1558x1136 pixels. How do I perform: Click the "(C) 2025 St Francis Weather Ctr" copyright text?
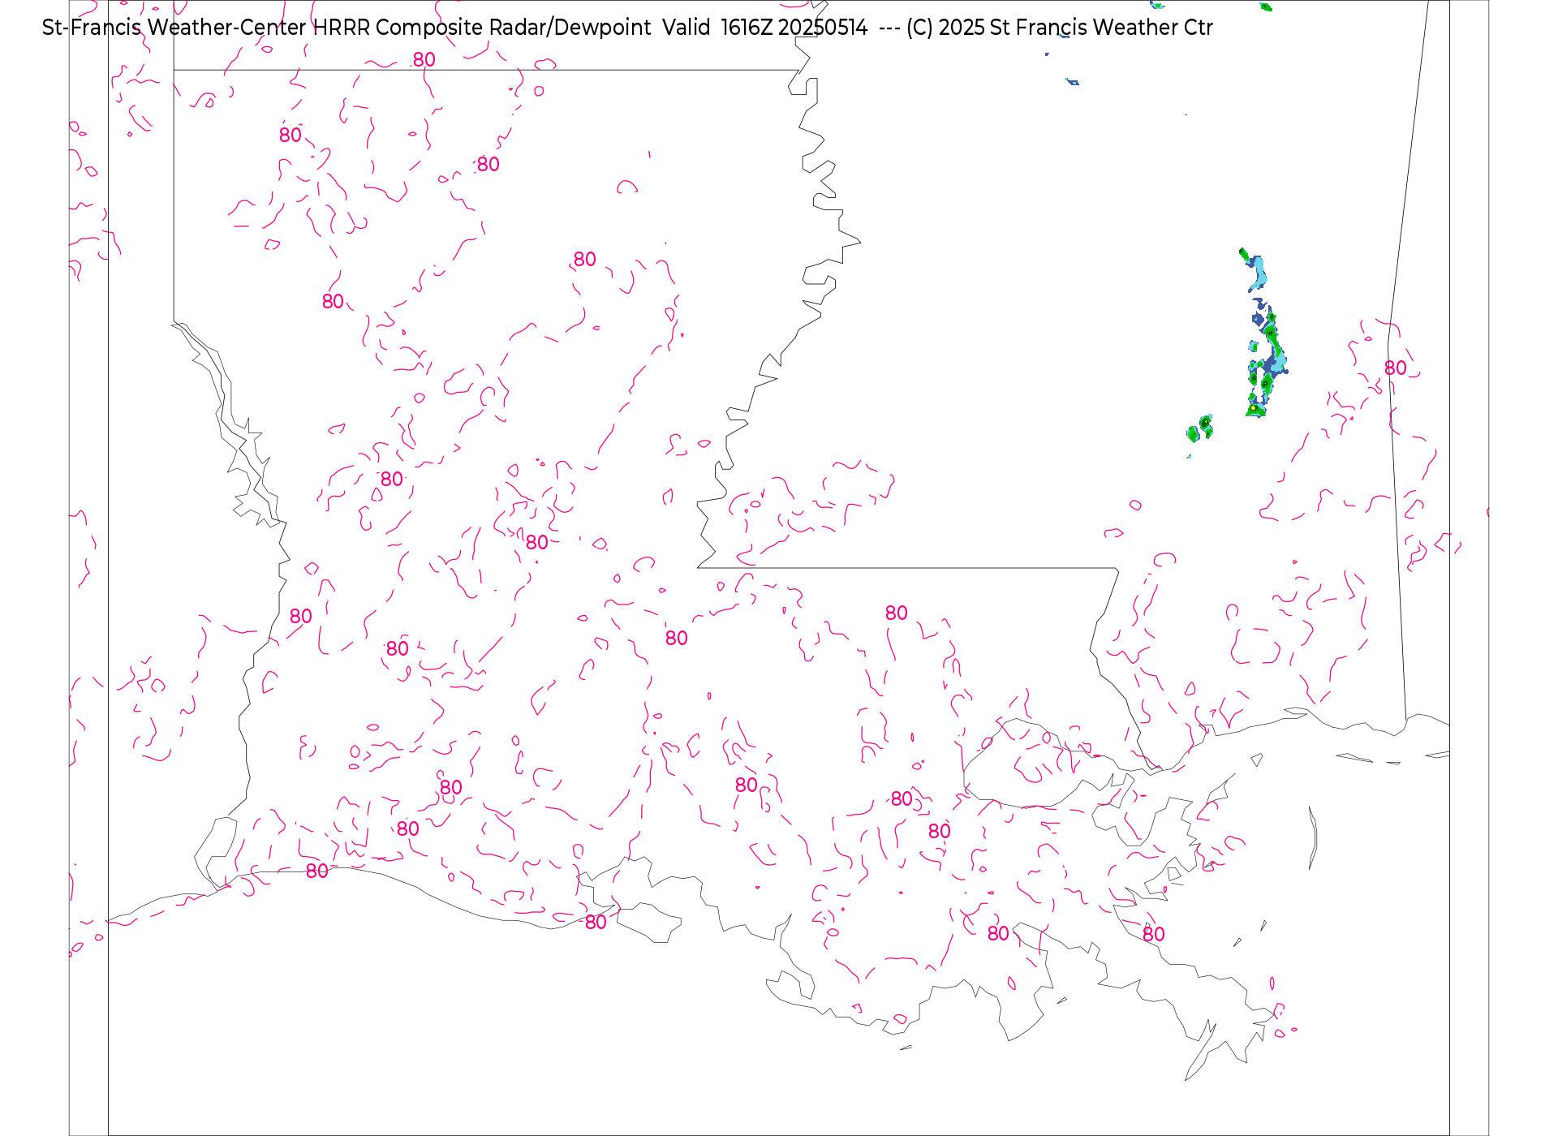(1060, 28)
